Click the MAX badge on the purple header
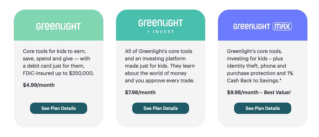Screen dimensions: 319x137 click(x=282, y=27)
